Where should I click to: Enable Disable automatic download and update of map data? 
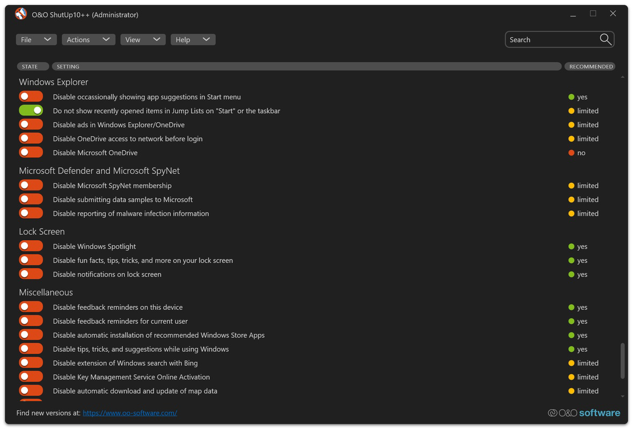[x=31, y=391]
